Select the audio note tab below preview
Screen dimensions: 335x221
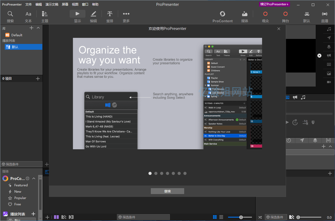303,97
